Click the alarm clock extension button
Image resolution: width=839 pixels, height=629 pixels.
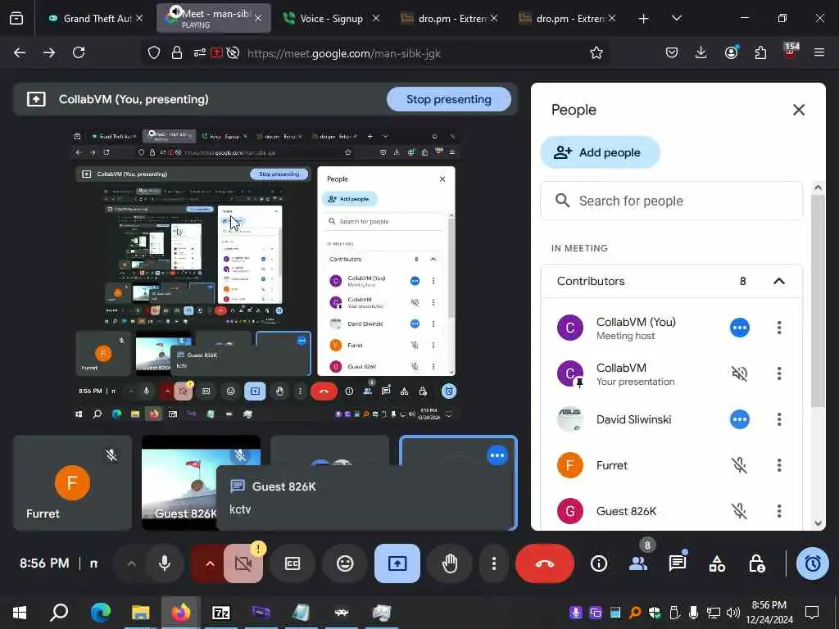click(812, 563)
